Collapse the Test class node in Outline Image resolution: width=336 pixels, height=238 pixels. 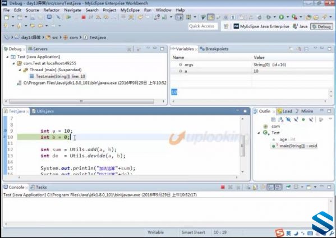(259, 133)
